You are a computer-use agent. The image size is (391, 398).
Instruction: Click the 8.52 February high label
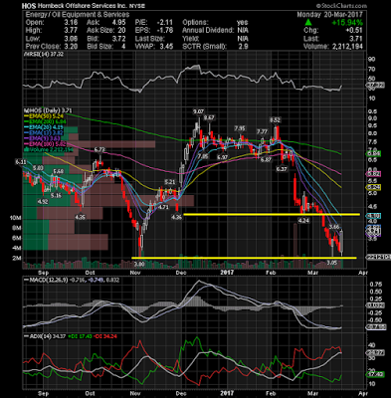276,119
